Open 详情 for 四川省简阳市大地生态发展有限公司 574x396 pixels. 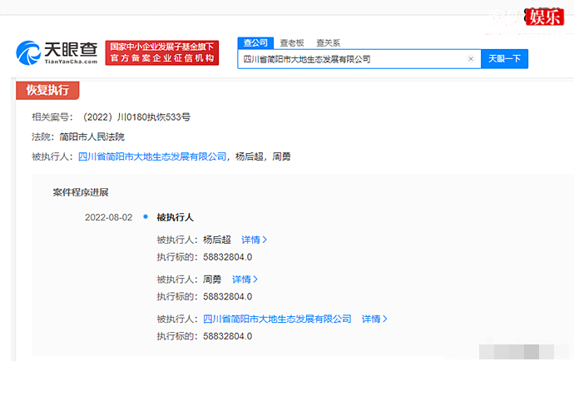[x=374, y=319]
